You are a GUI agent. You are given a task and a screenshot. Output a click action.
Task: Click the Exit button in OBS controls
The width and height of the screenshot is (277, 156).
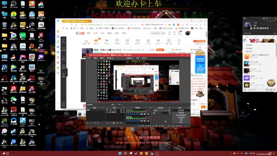[x=181, y=122]
